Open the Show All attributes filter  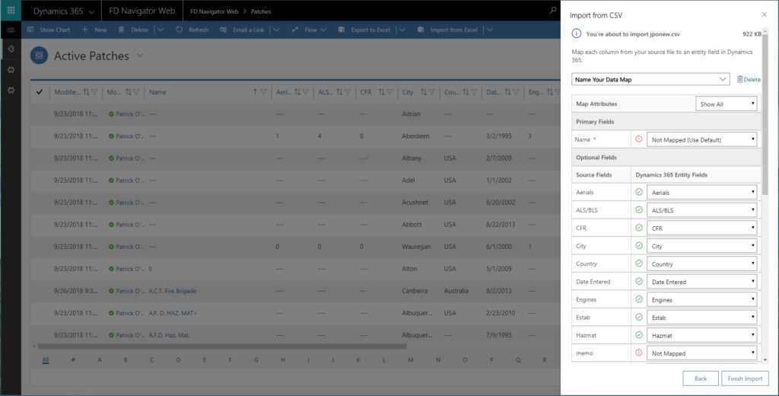(727, 104)
